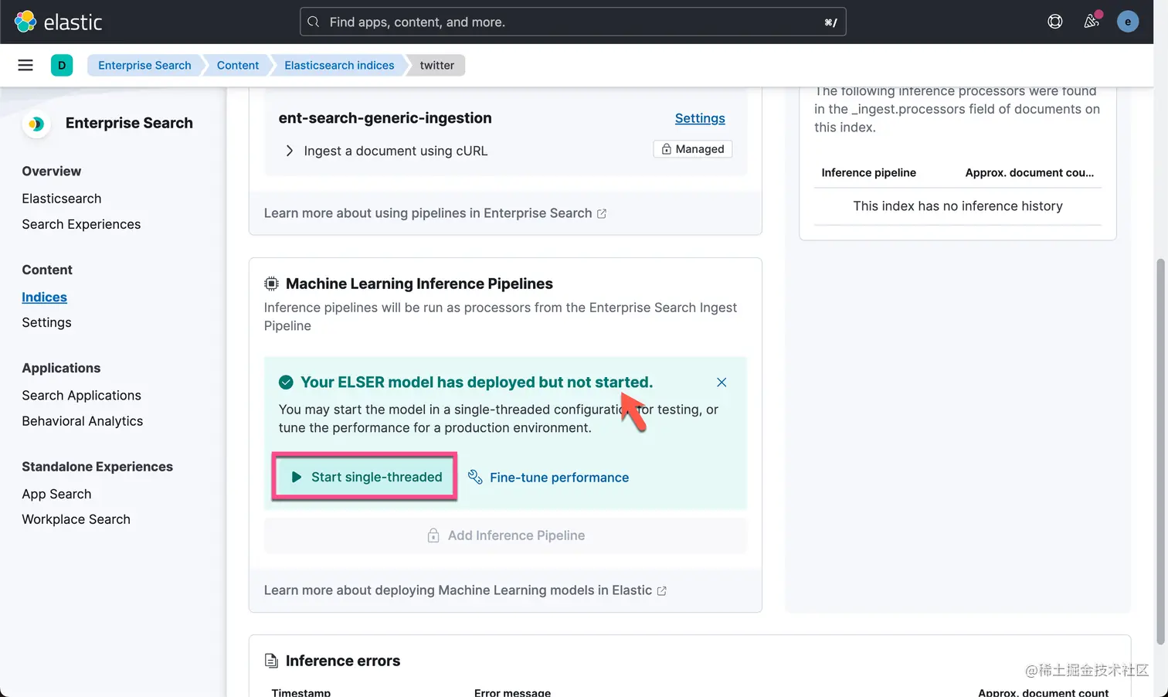Screen dimensions: 1168x697
Task: Click Start single-threaded button
Action: (365, 477)
